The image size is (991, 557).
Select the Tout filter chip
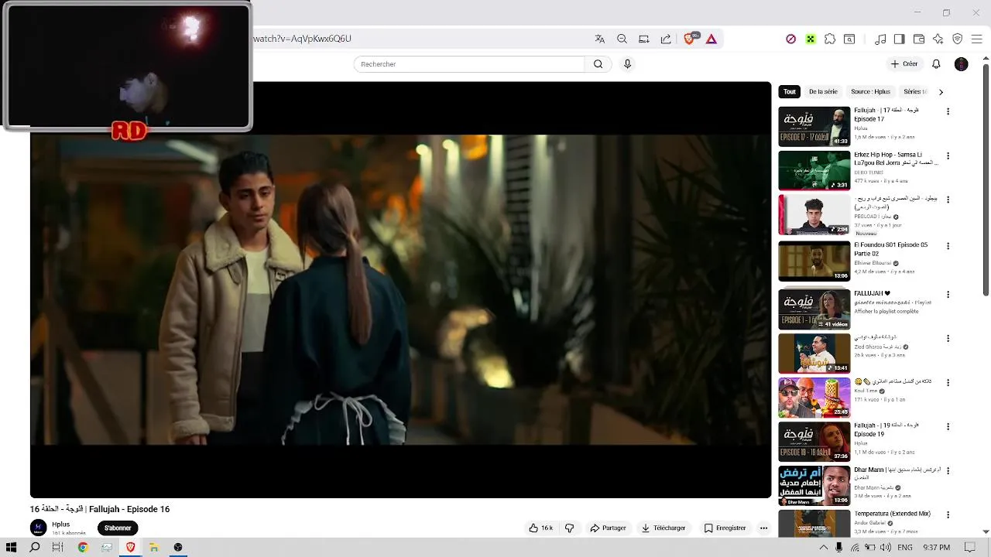click(x=789, y=91)
